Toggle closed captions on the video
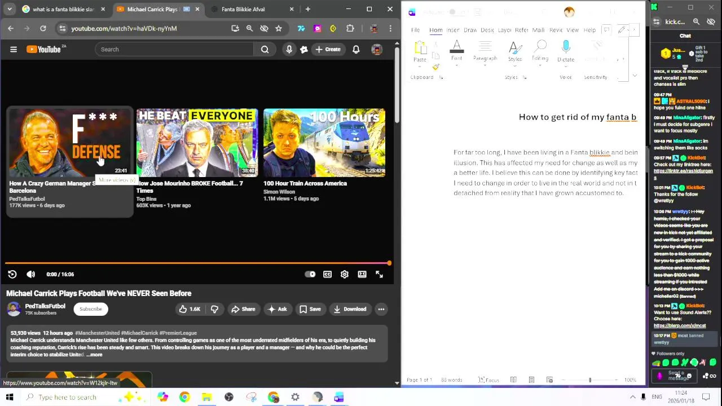The width and height of the screenshot is (722, 406). coord(327,274)
